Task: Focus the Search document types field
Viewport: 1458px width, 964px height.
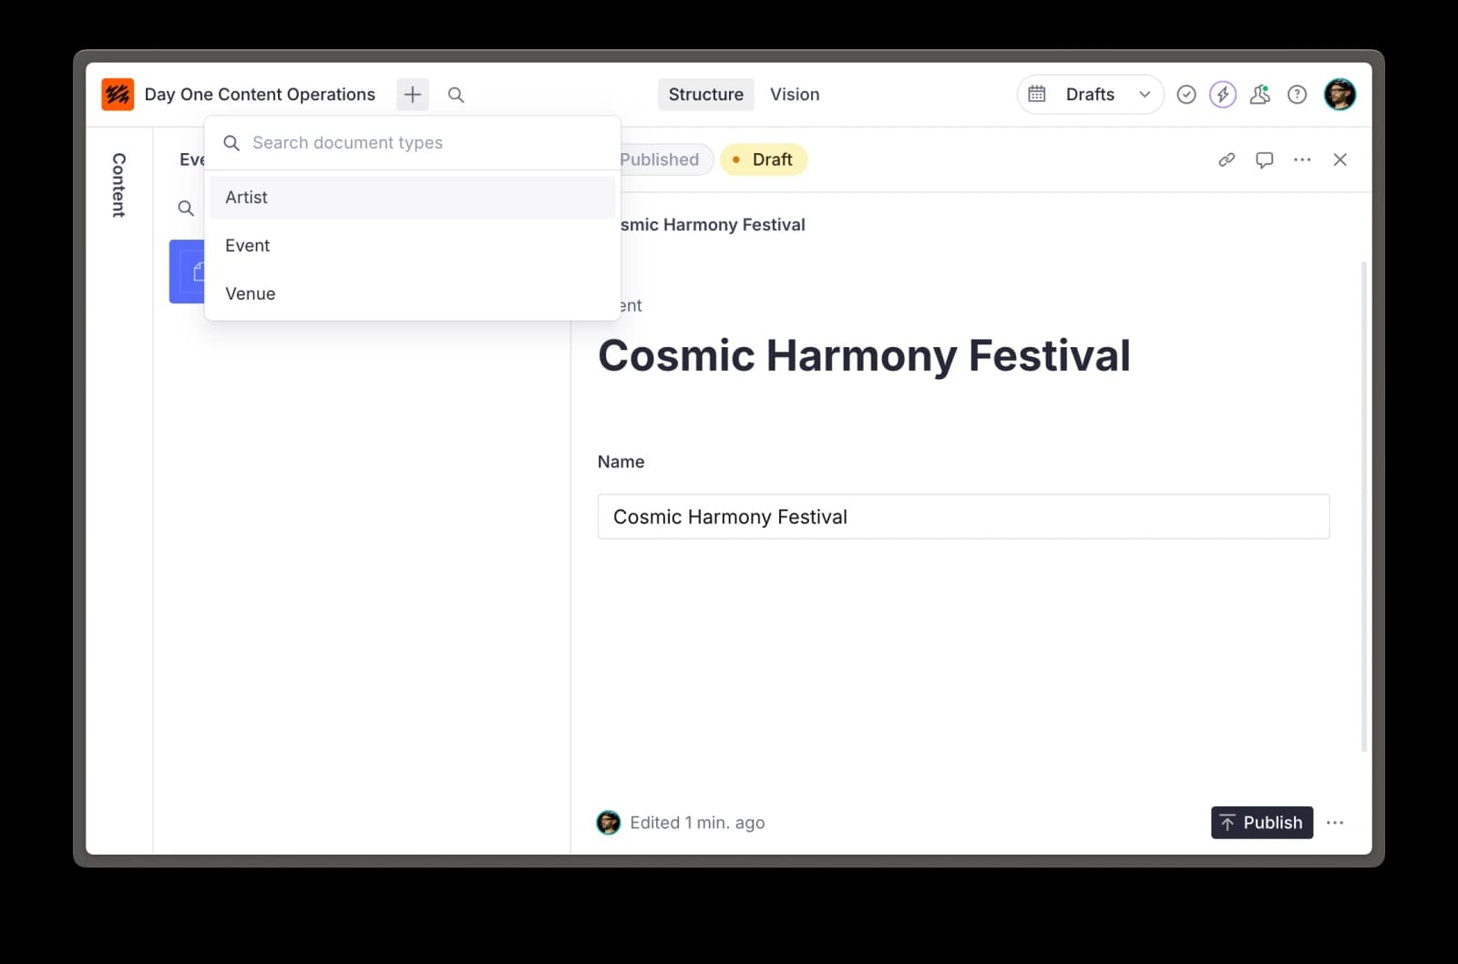Action: pos(412,143)
